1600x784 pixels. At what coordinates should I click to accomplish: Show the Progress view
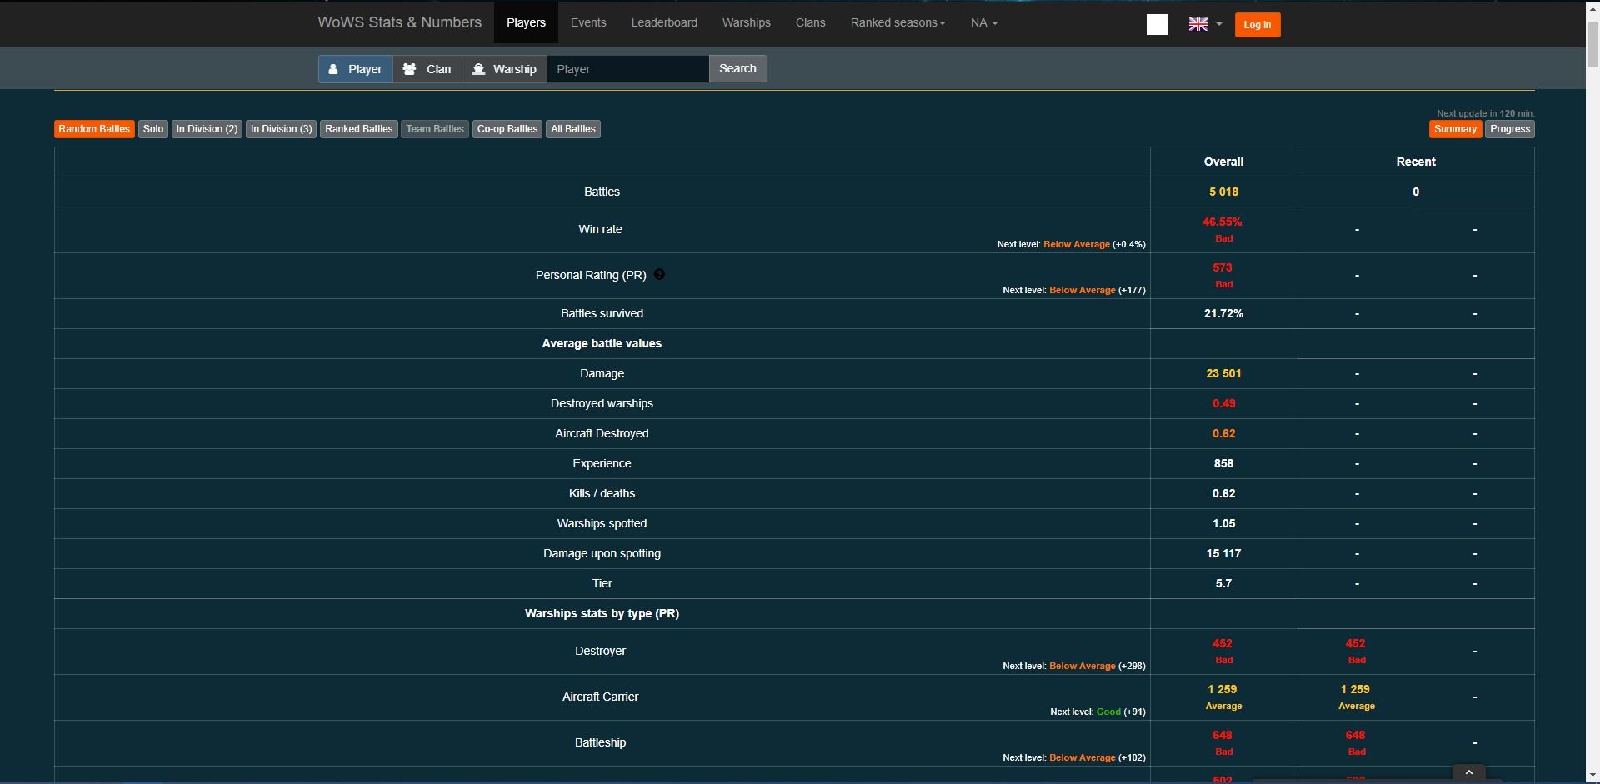click(1509, 129)
